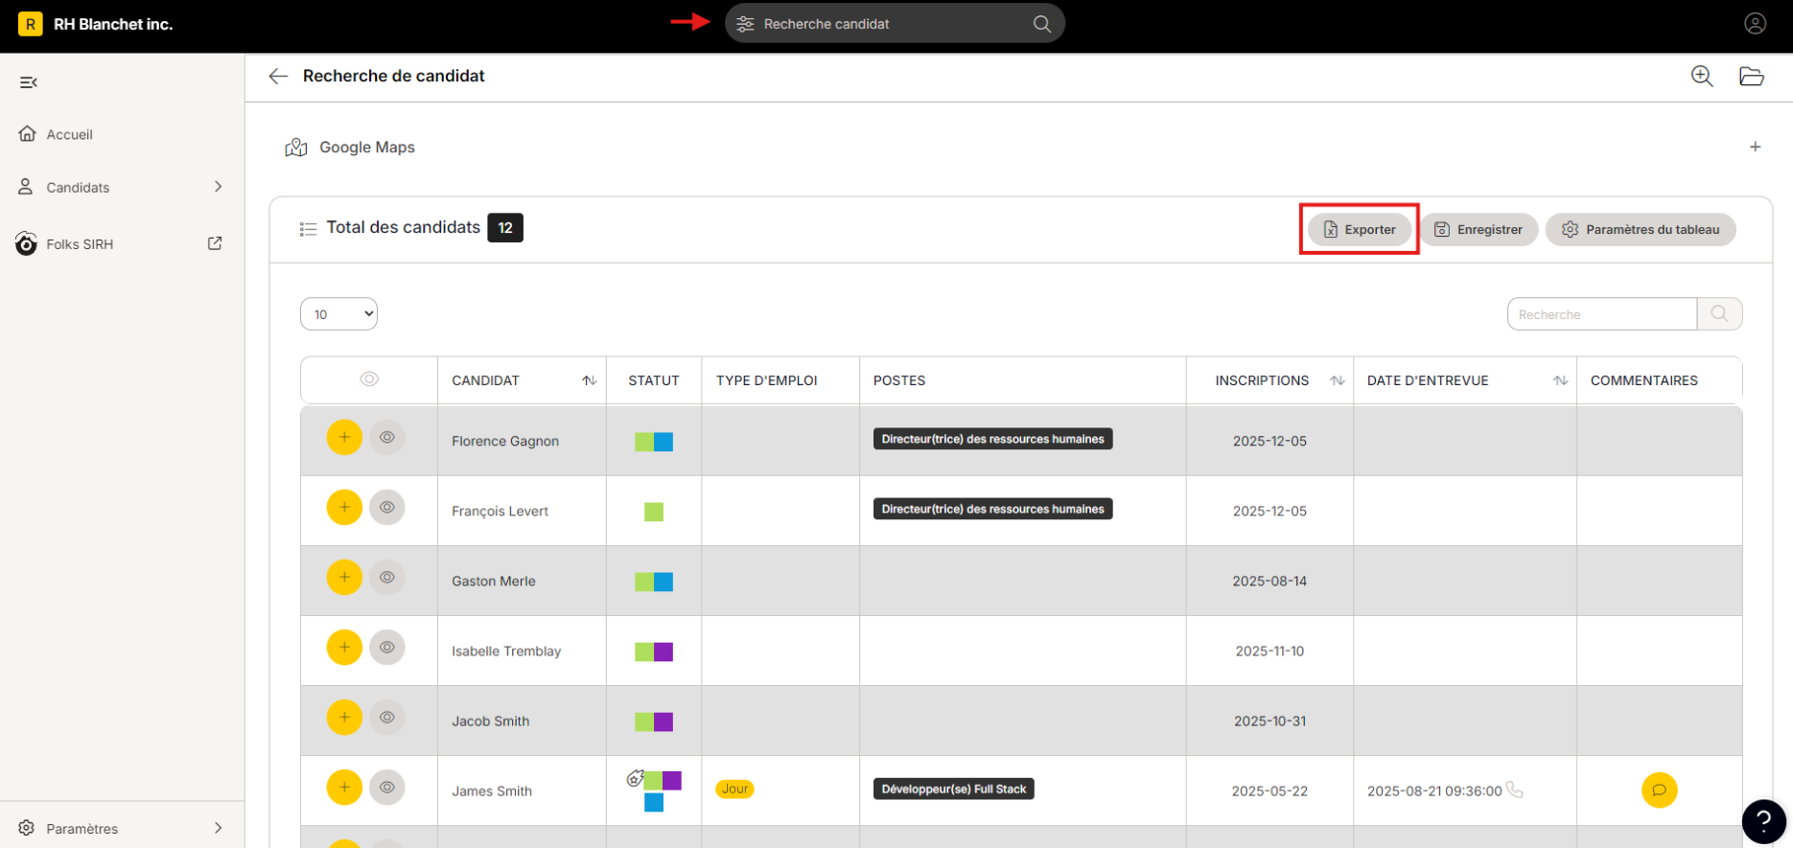Toggle eye icon for François Levert
This screenshot has height=848, width=1793.
coord(387,508)
